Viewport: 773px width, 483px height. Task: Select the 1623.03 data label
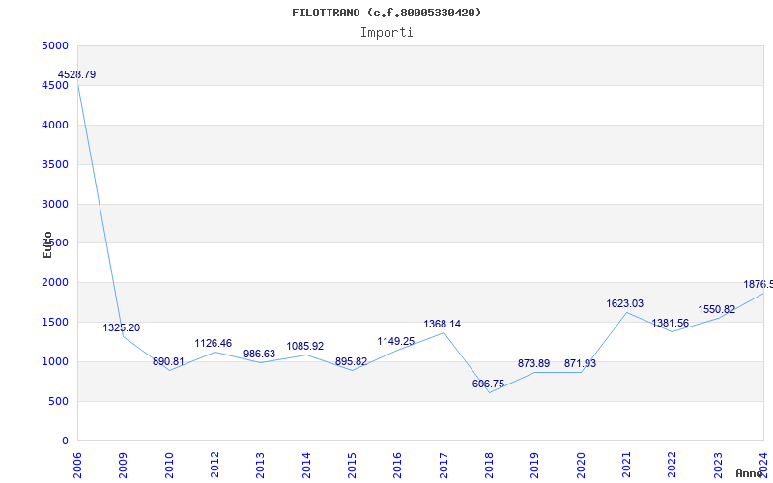point(624,304)
